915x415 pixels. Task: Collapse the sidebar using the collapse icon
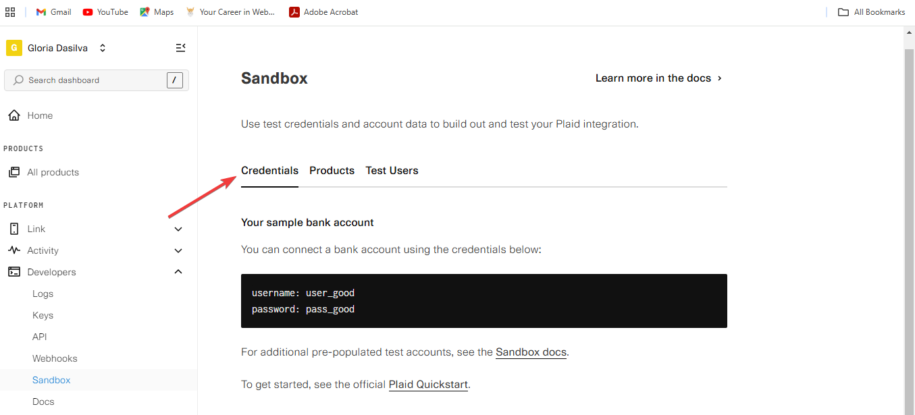click(x=180, y=47)
